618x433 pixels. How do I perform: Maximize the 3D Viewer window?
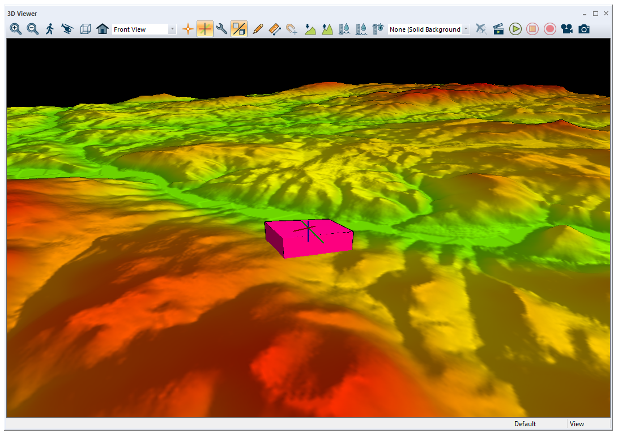pos(595,14)
